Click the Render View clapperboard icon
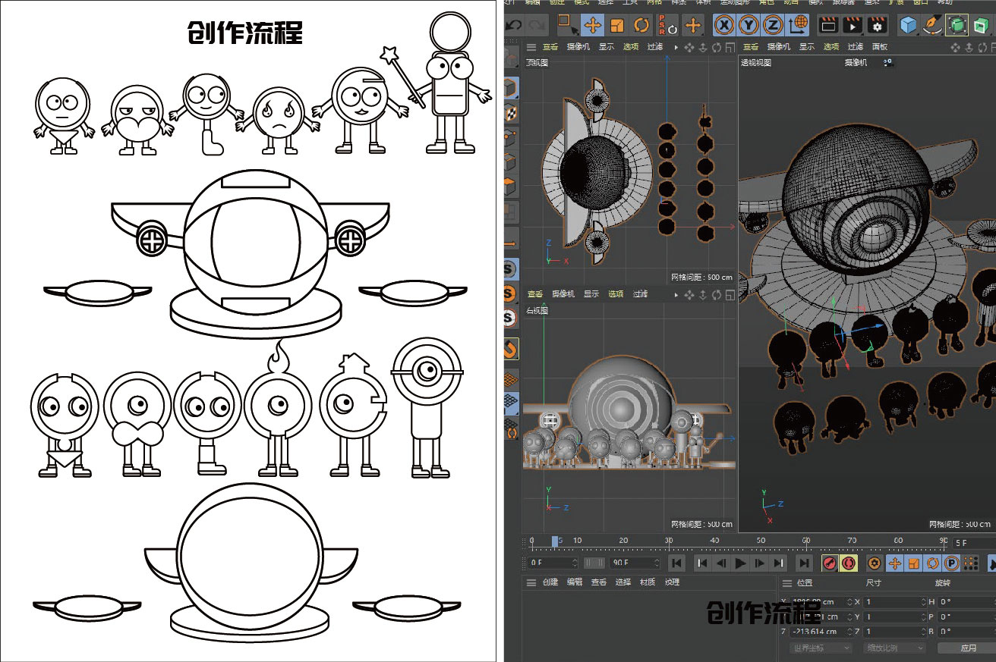Image resolution: width=996 pixels, height=662 pixels. coord(828,25)
